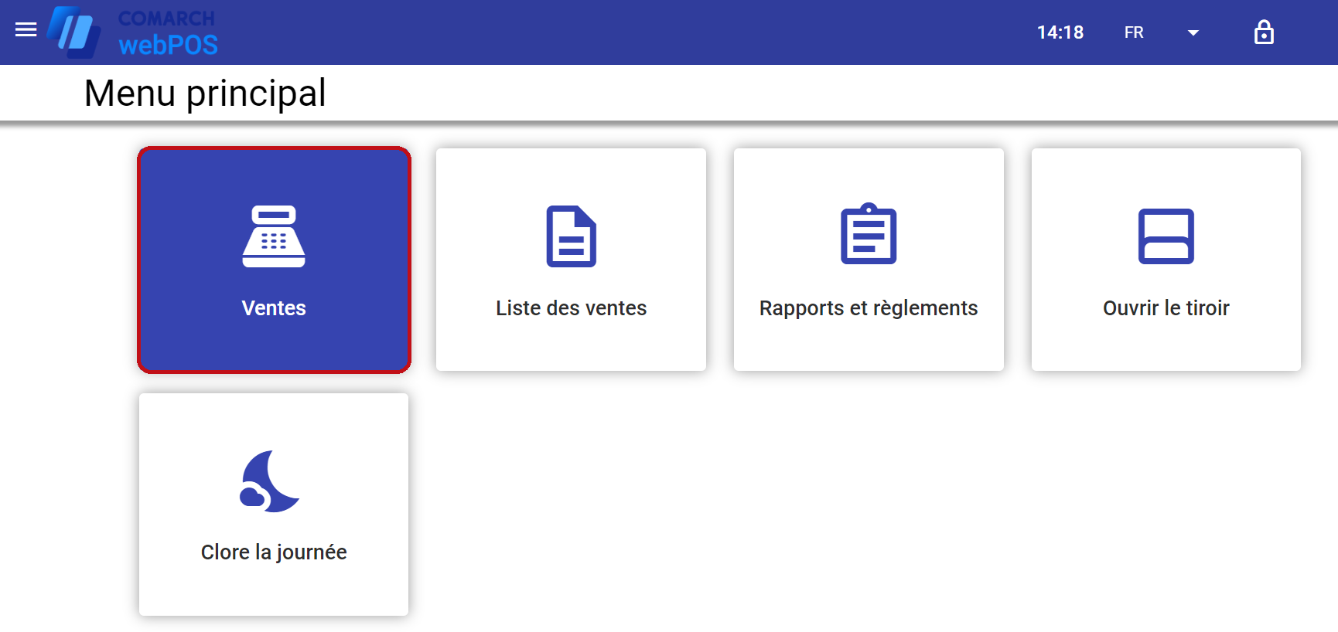
Task: Click the moon icon on Clore la journée
Action: click(270, 481)
